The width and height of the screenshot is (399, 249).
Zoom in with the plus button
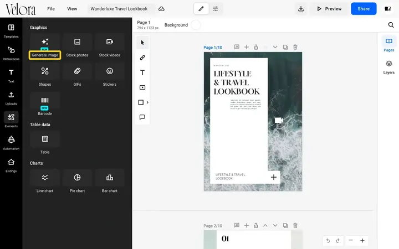362,240
